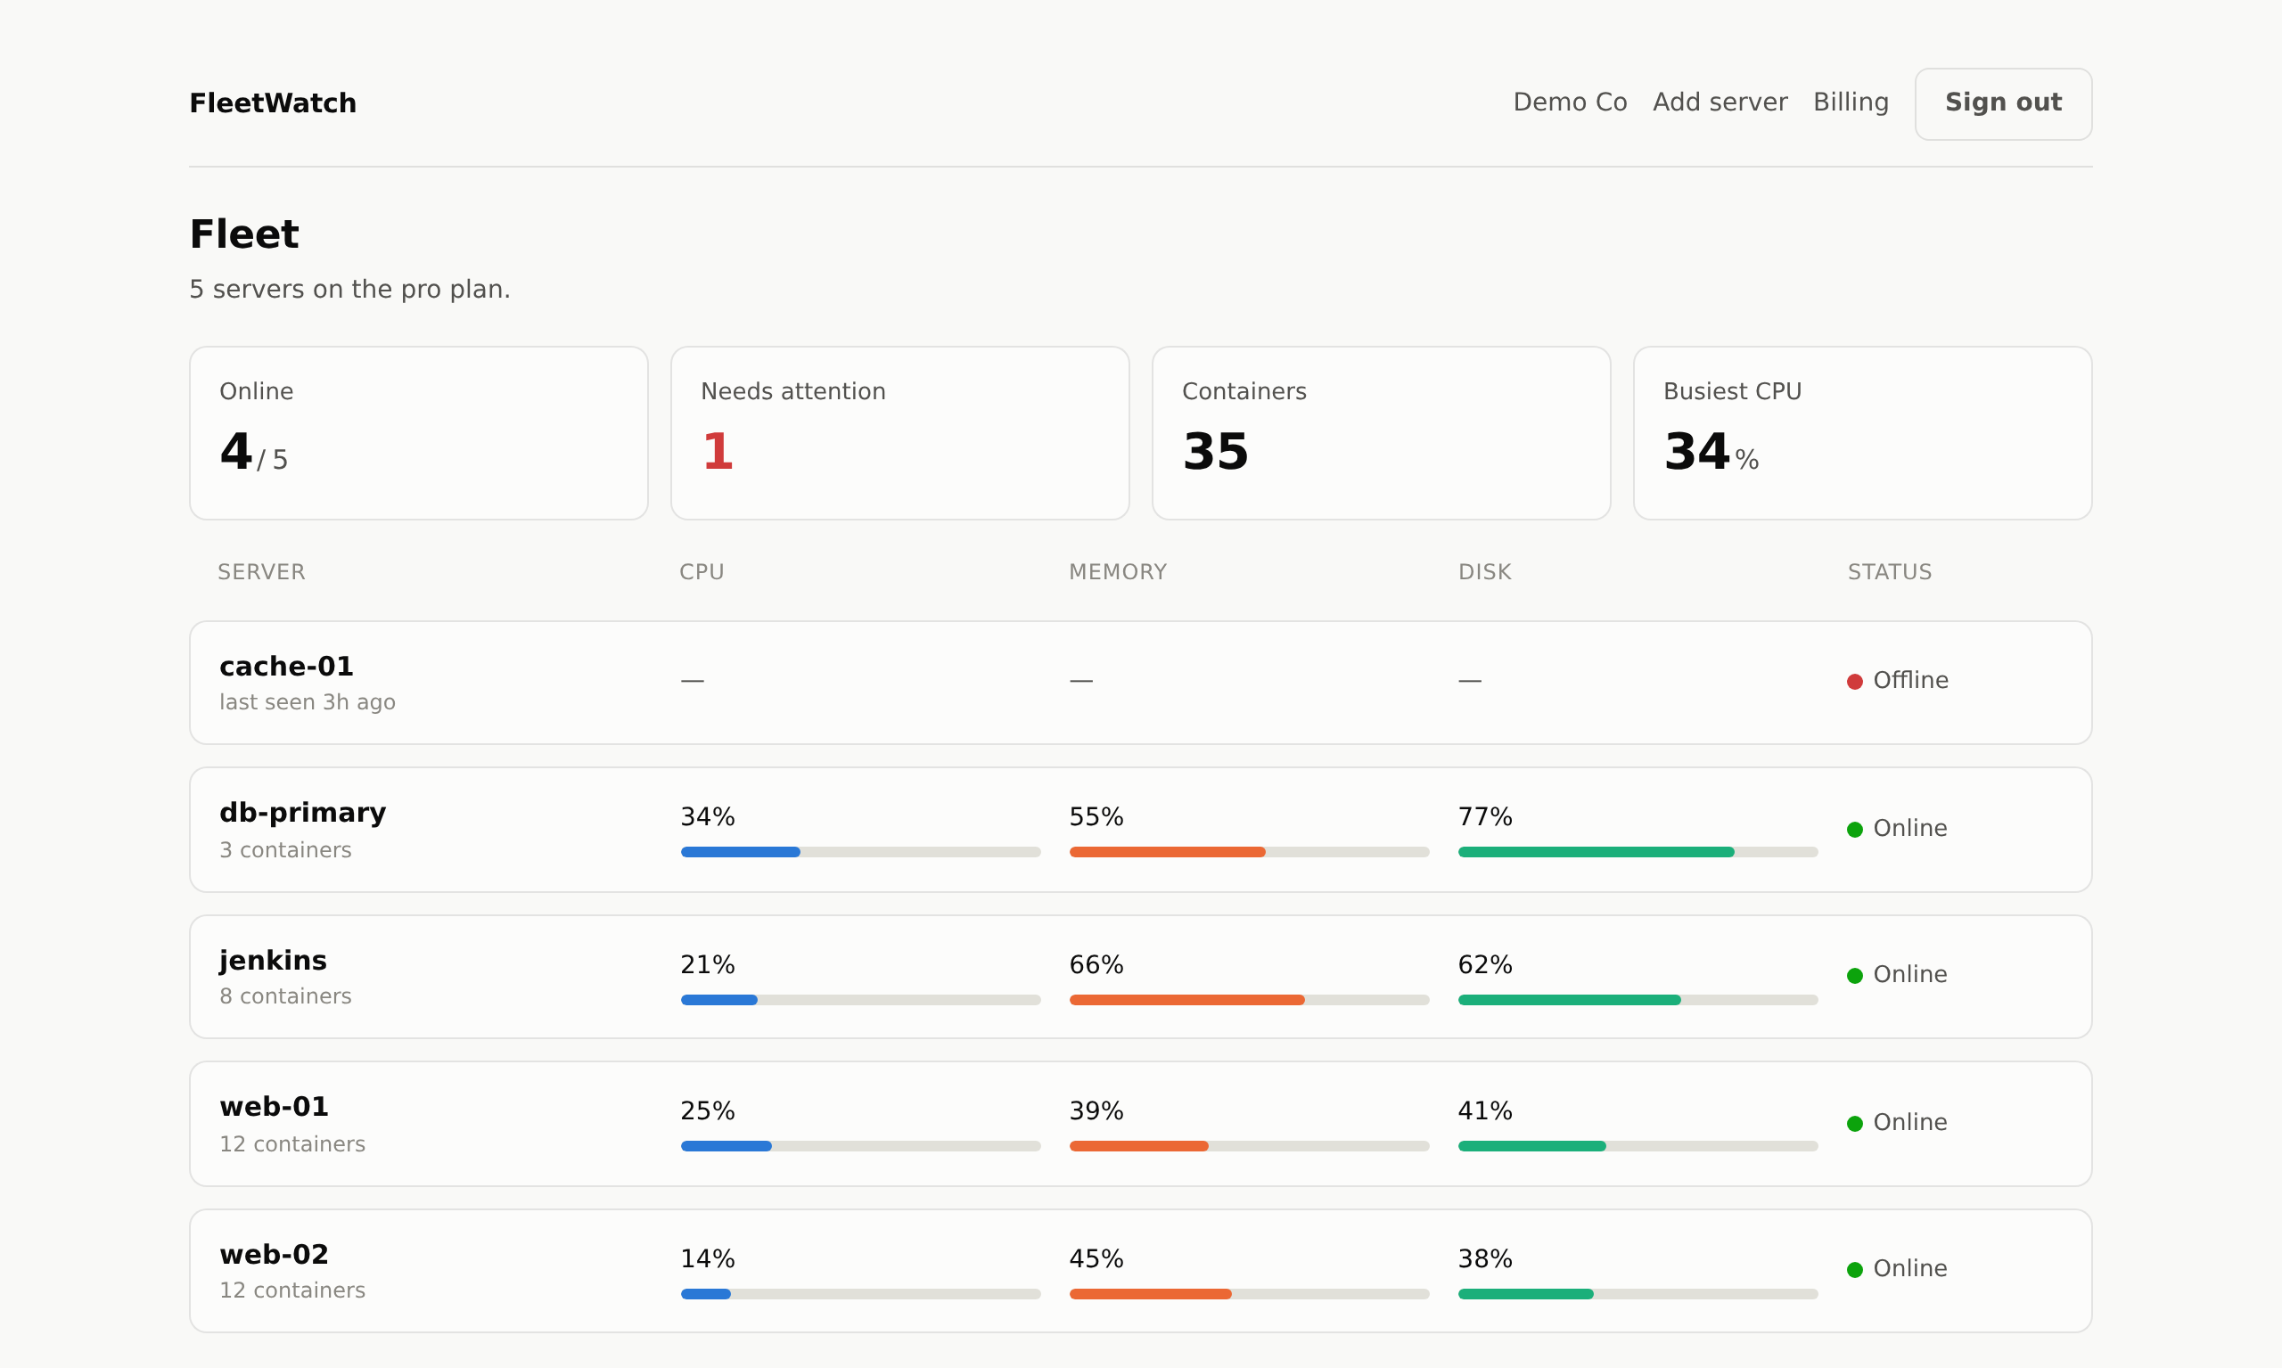This screenshot has width=2282, height=1368.
Task: Click the db-primary memory 55% bar
Action: 1250,852
